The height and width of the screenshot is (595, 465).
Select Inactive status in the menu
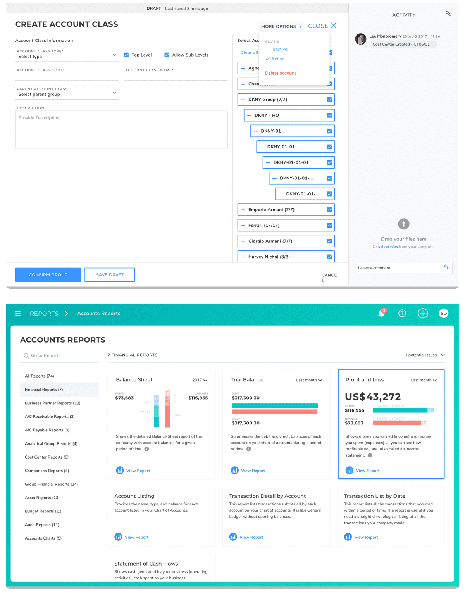[279, 49]
